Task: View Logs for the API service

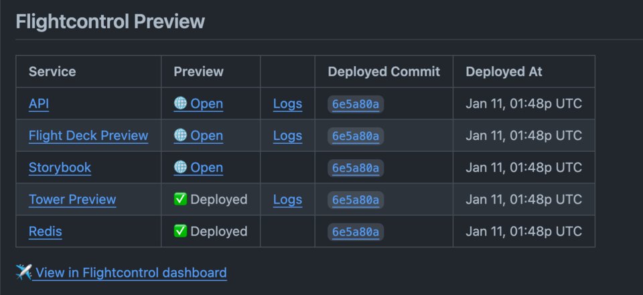Action: [287, 104]
